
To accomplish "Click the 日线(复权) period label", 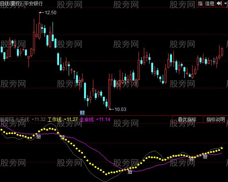I will pos(11,3).
